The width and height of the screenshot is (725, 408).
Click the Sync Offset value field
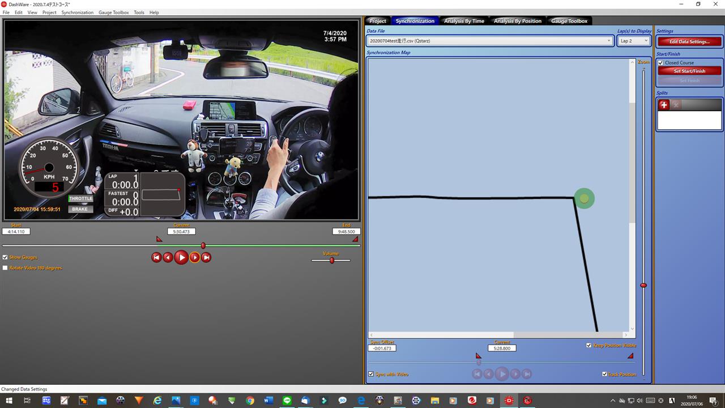click(382, 348)
